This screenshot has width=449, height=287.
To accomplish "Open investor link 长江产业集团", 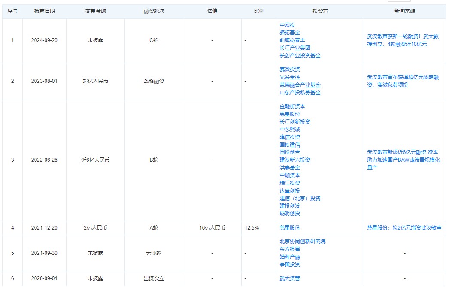I will pyautogui.click(x=295, y=48).
